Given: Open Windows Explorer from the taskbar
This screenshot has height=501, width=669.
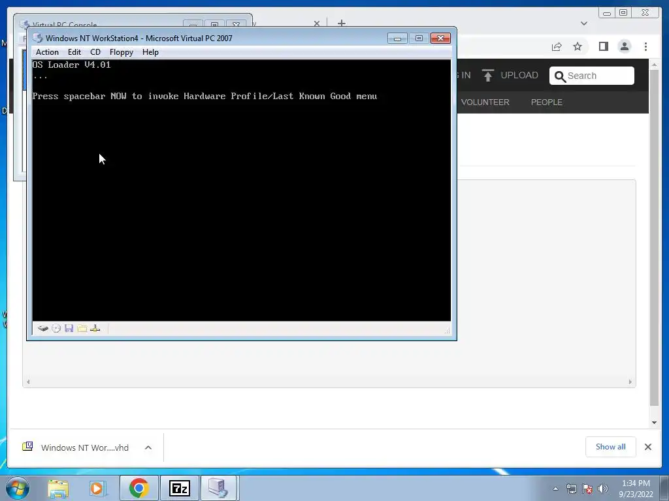Looking at the screenshot, I should click(58, 488).
